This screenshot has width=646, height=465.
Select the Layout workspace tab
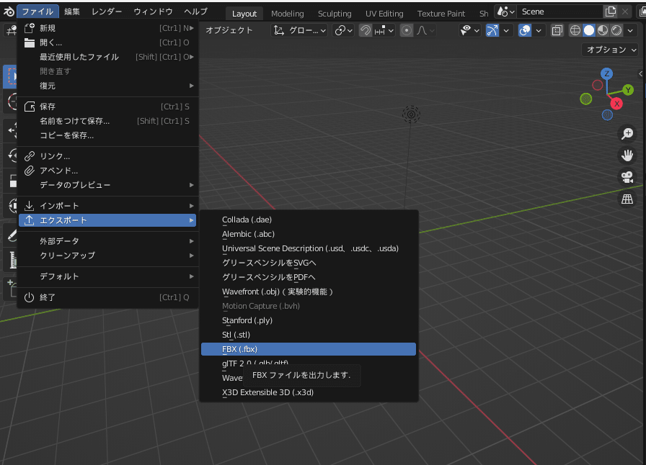[x=244, y=14]
